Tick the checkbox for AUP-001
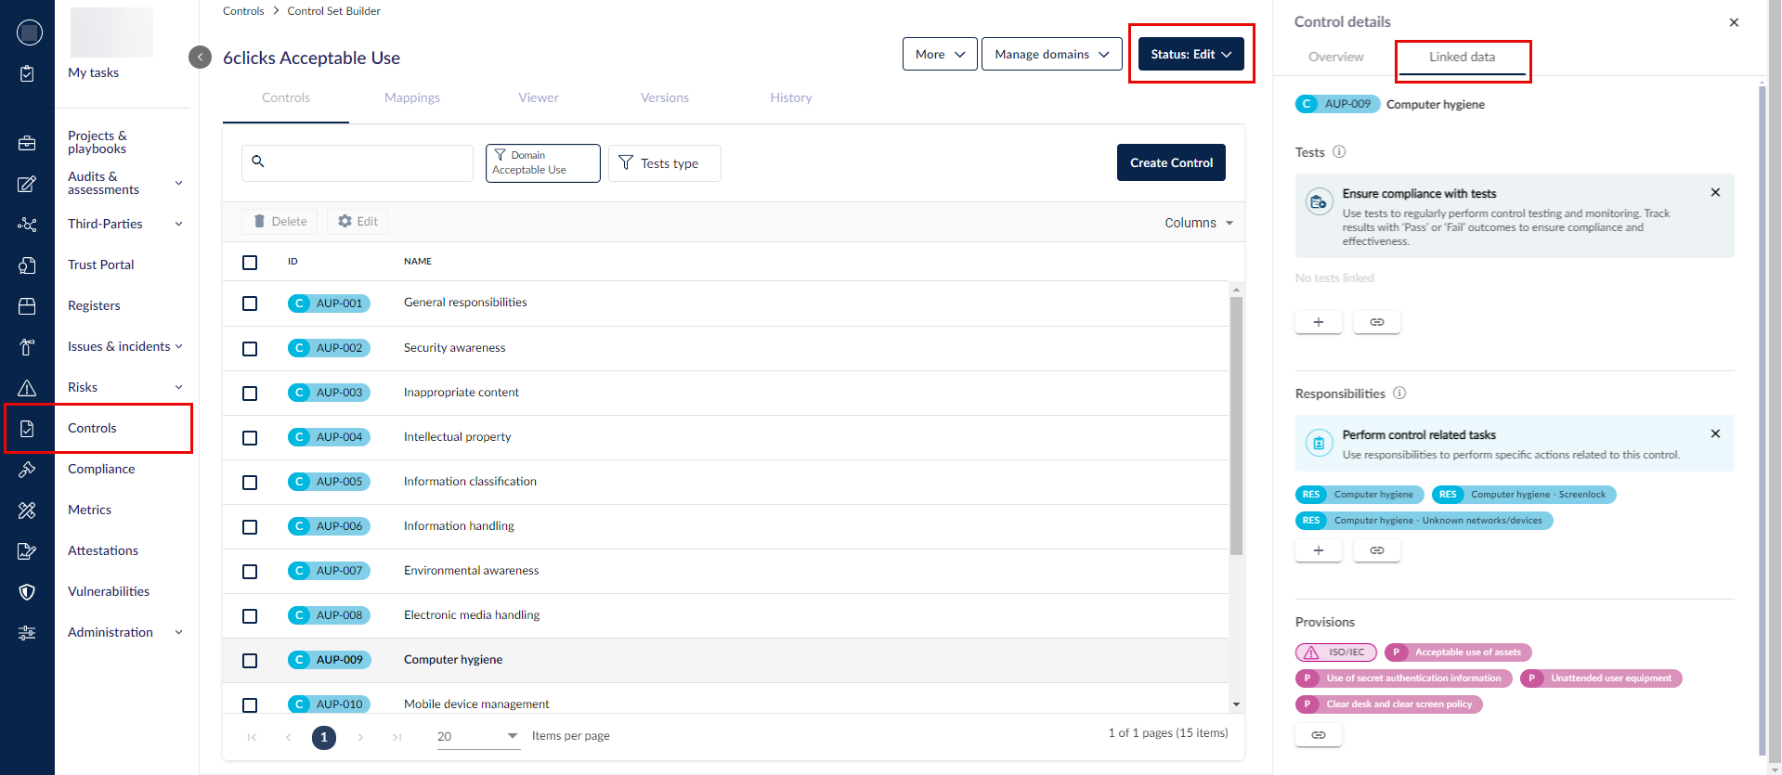The width and height of the screenshot is (1782, 775). pyautogui.click(x=250, y=304)
